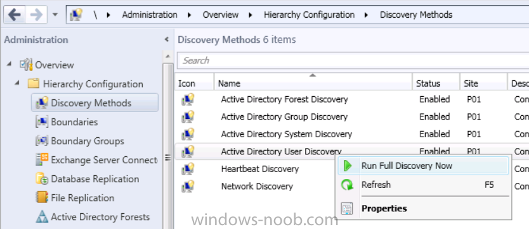The height and width of the screenshot is (229, 529).
Task: Open File Replication in the tree
Action: point(82,198)
